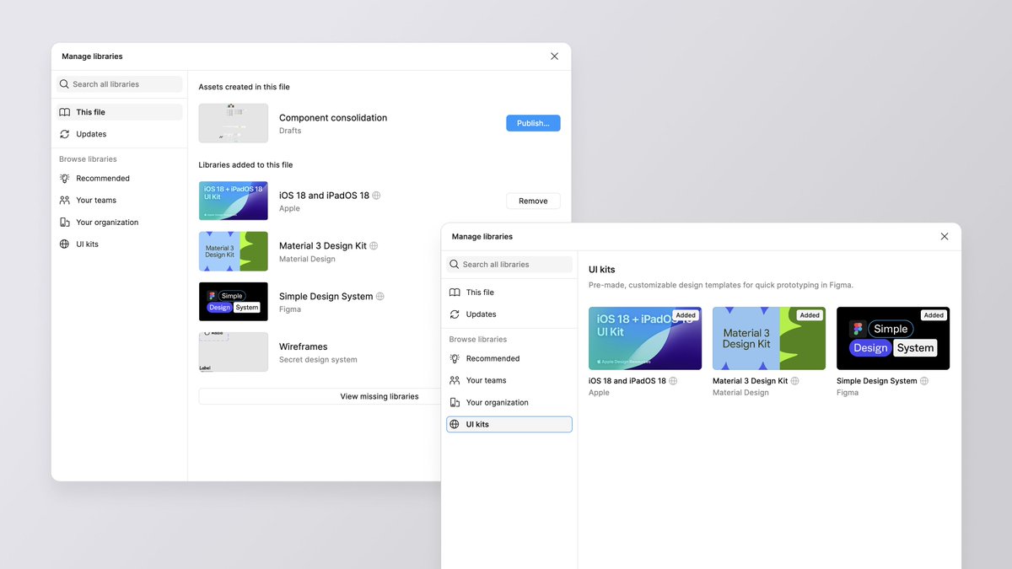Close the back Manage libraries window
The width and height of the screenshot is (1012, 569).
554,56
